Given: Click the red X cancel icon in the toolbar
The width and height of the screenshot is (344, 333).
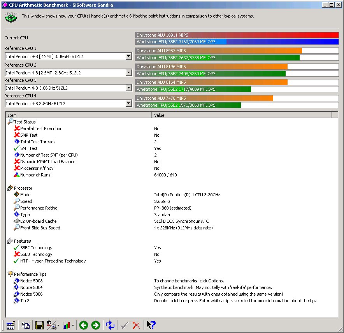Looking at the screenshot, I should click(136, 325).
